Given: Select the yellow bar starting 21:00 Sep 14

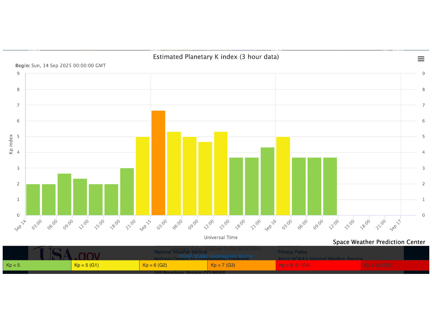Looking at the screenshot, I should point(142,176).
